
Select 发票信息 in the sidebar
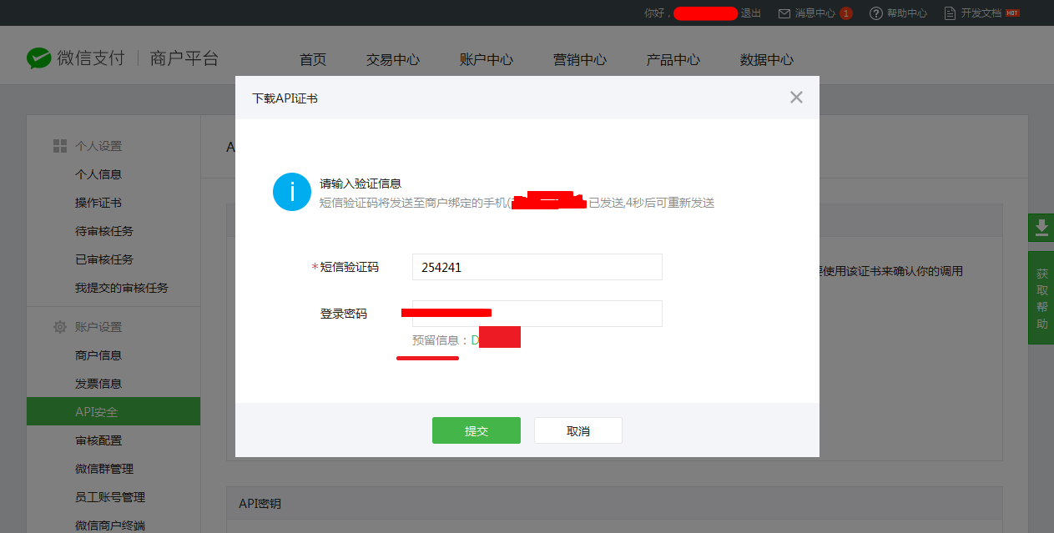click(98, 384)
